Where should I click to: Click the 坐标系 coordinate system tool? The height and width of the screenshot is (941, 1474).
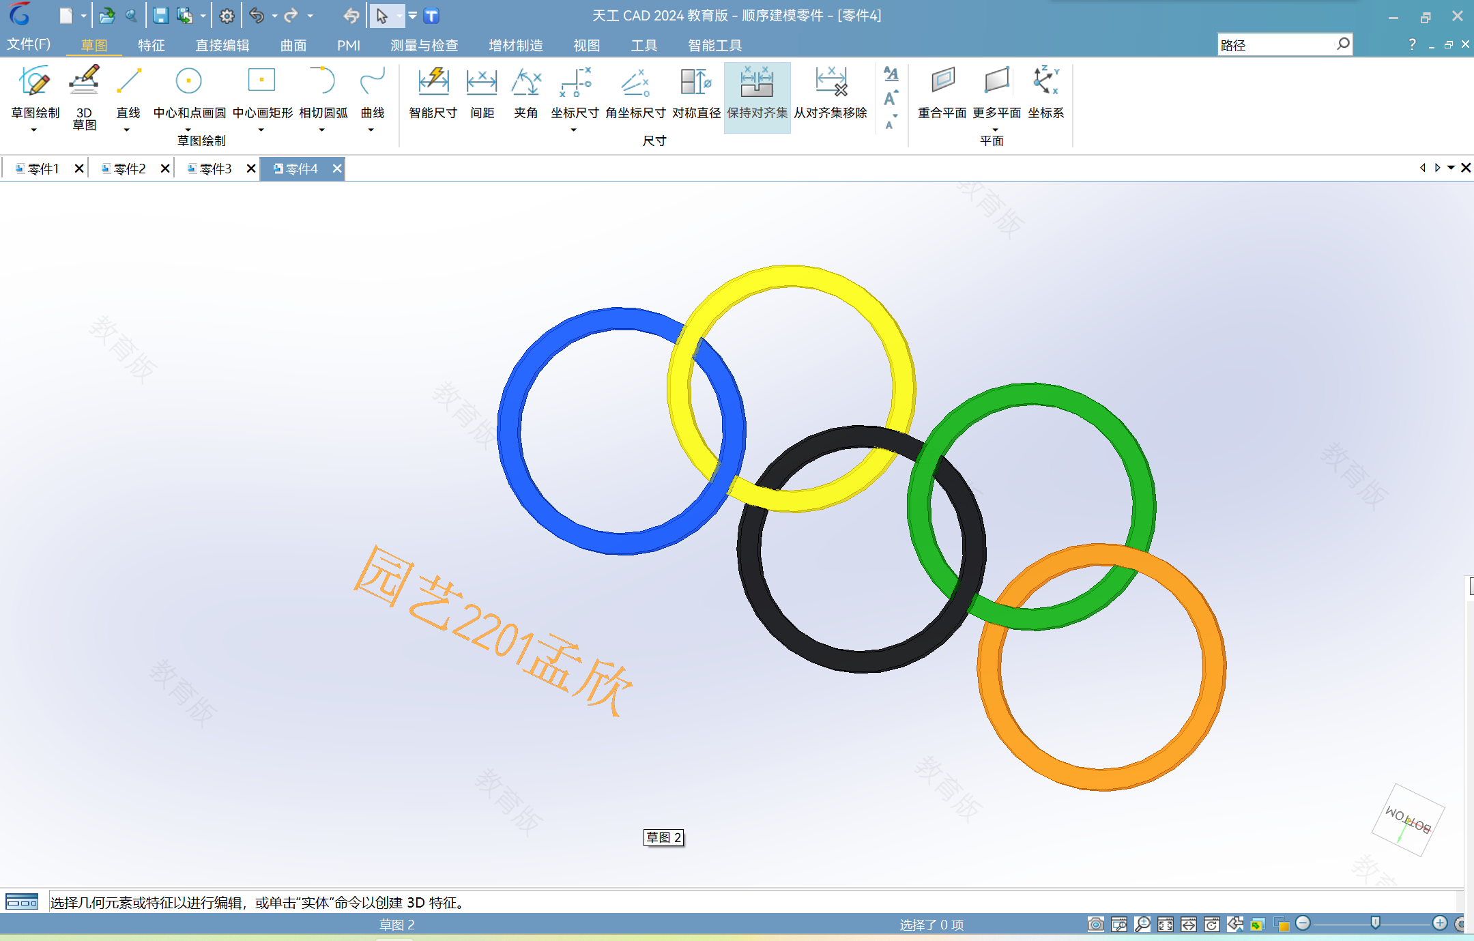(1046, 93)
